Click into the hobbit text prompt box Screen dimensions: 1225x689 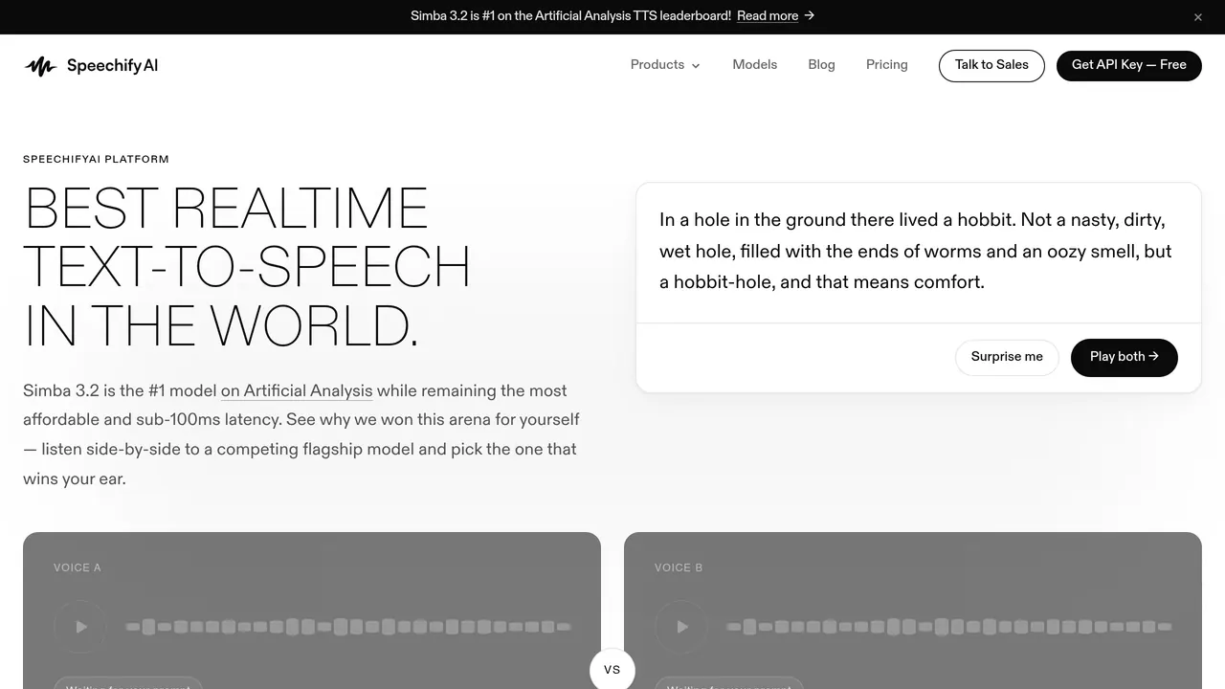(919, 252)
